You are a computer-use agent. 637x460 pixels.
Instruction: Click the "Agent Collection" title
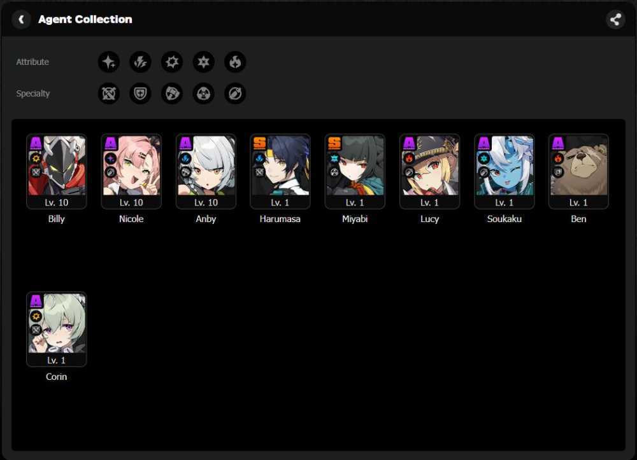pyautogui.click(x=85, y=20)
